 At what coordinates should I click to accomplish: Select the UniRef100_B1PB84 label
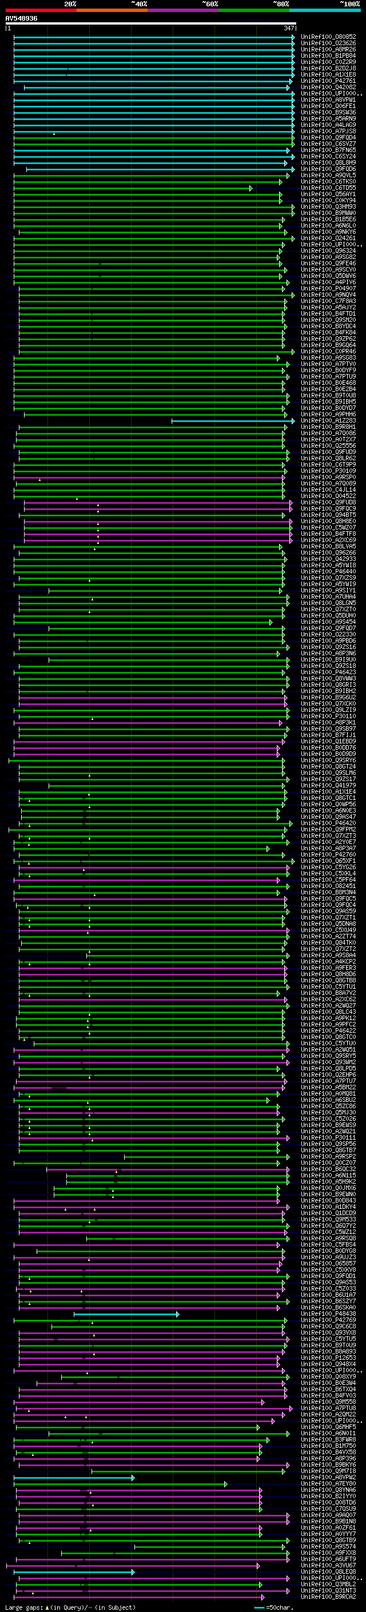tap(328, 55)
